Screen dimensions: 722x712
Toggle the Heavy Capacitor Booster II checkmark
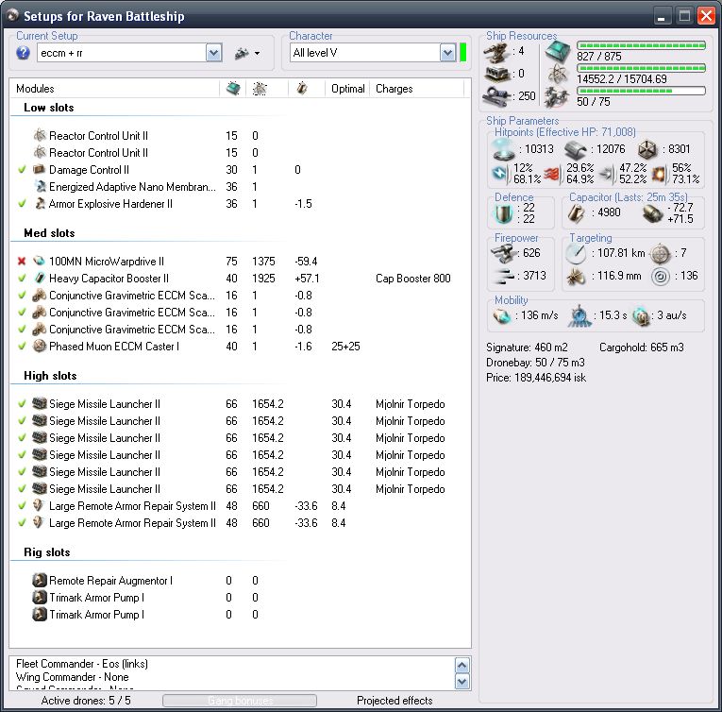tap(22, 279)
